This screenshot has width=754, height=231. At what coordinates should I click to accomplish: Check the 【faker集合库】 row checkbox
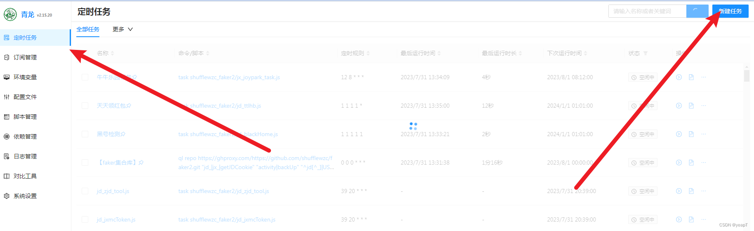tap(85, 163)
